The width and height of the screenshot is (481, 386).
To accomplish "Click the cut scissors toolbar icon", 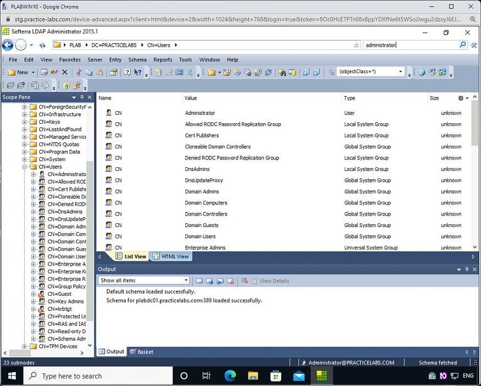I will point(79,72).
